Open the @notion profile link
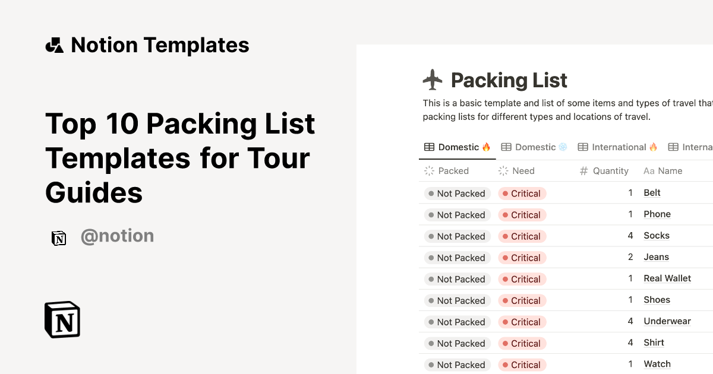 (117, 236)
